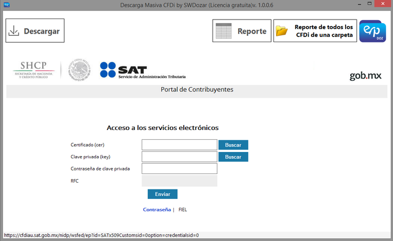Viewport: 393px width, 241px height.
Task: Focus the Contraseña de clave privada field
Action: 180,169
